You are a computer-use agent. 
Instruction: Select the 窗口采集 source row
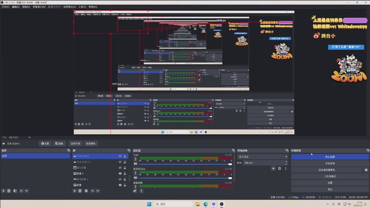click(x=100, y=168)
